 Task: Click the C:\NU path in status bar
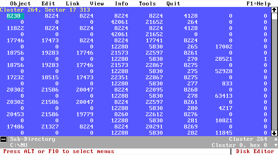19,145
